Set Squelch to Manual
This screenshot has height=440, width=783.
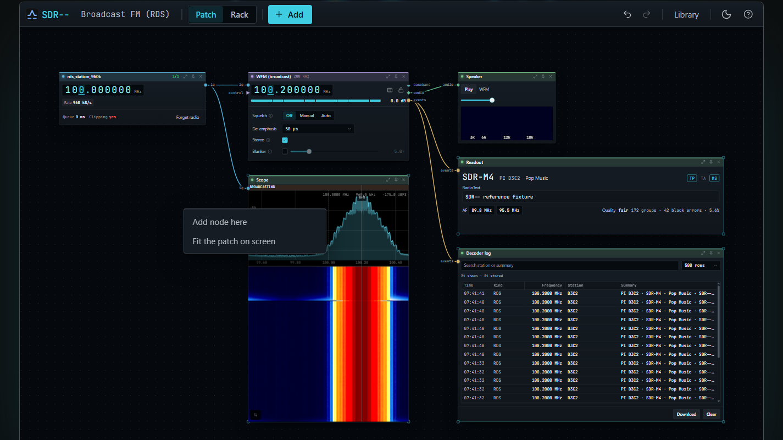pos(307,116)
